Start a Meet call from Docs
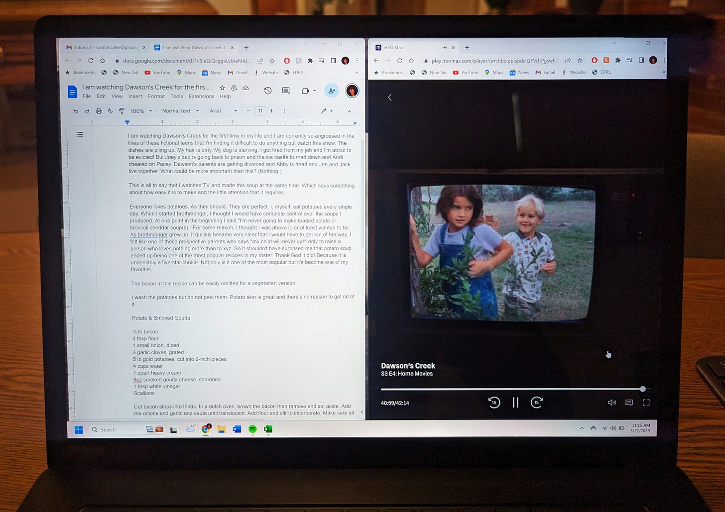The width and height of the screenshot is (725, 512). (x=306, y=91)
